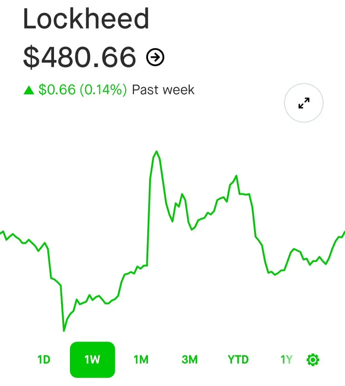
Task: Expand the chart to fullscreen
Action: [x=304, y=103]
